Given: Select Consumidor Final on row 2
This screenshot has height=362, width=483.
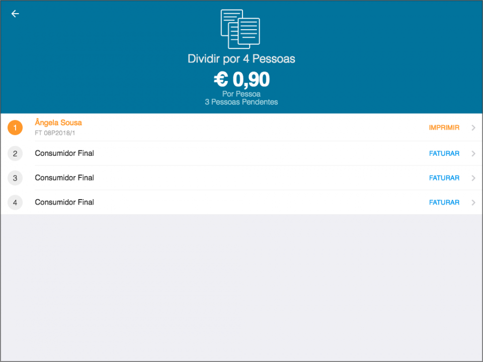Looking at the screenshot, I should click(x=64, y=153).
